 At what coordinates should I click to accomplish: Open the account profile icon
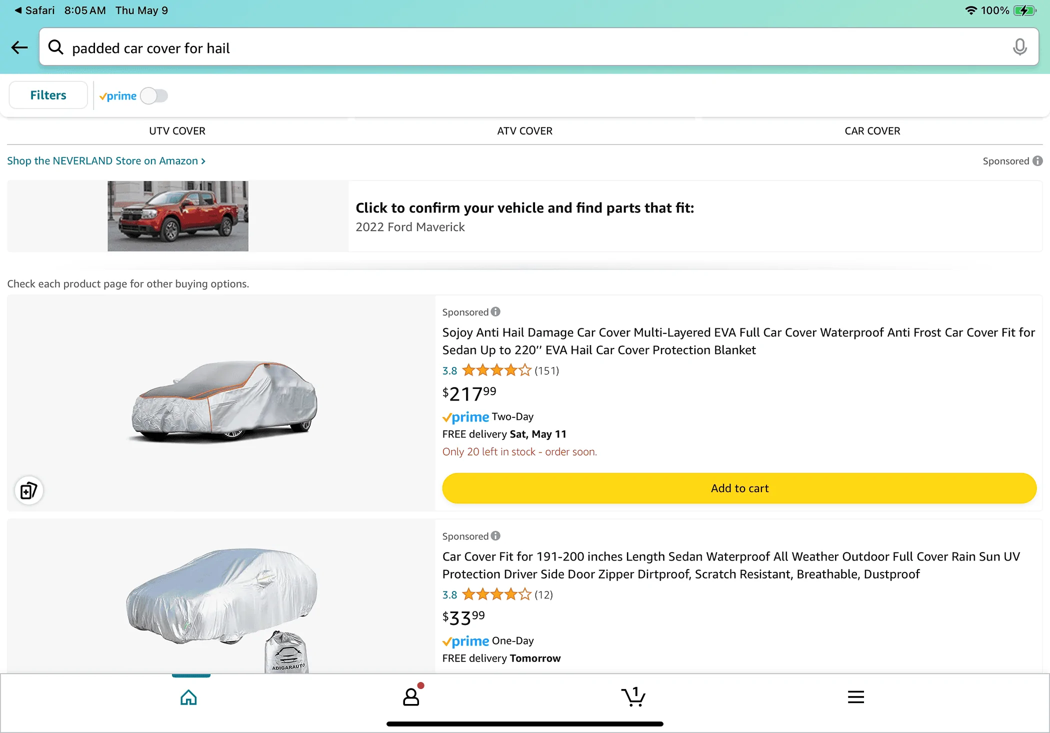[x=411, y=696]
